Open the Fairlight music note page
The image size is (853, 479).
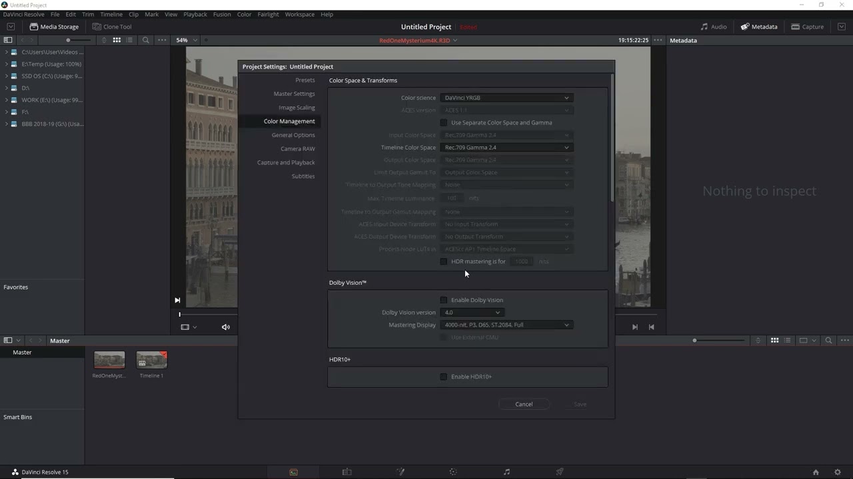[x=506, y=472]
